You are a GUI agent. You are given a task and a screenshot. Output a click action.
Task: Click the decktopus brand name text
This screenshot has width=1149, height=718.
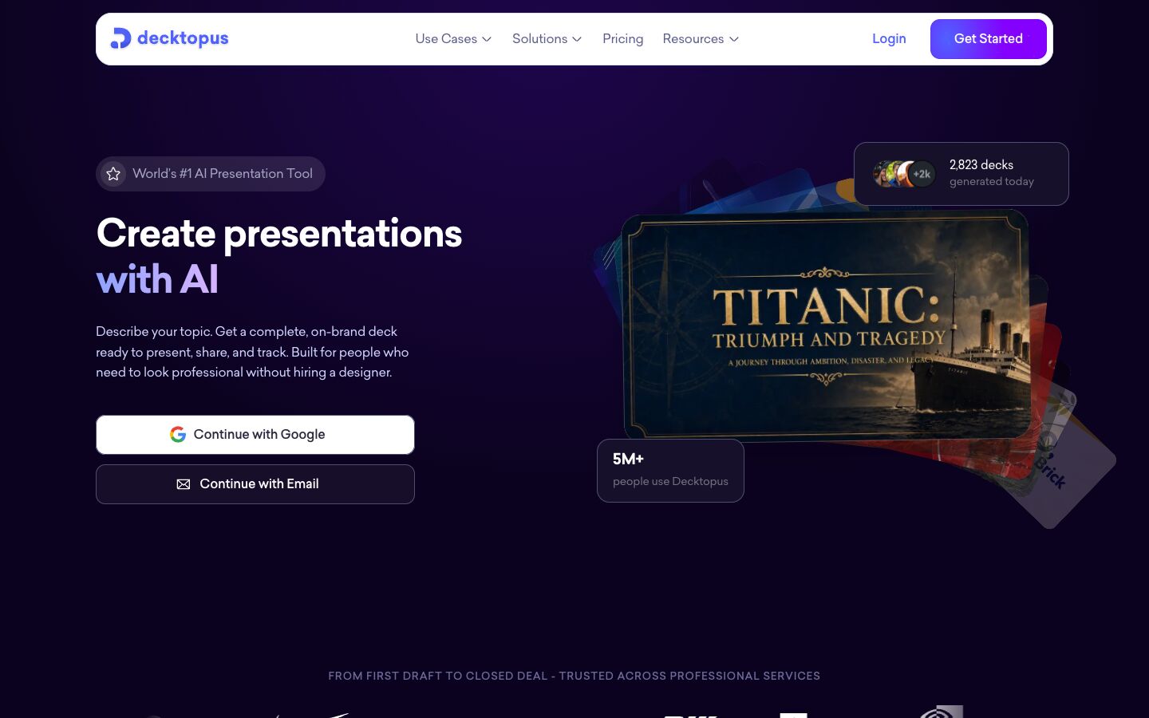coord(183,38)
